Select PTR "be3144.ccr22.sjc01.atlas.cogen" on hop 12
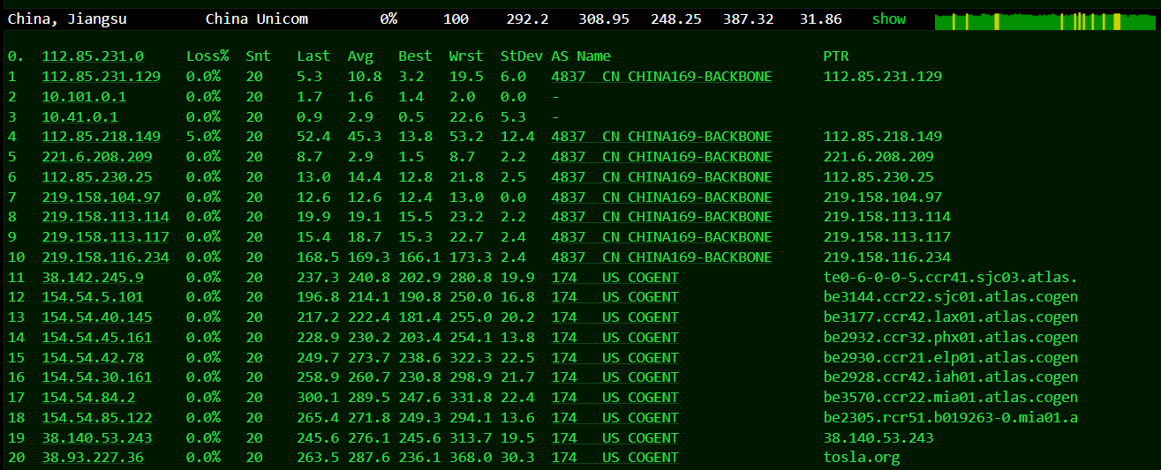1161x470 pixels. [951, 297]
